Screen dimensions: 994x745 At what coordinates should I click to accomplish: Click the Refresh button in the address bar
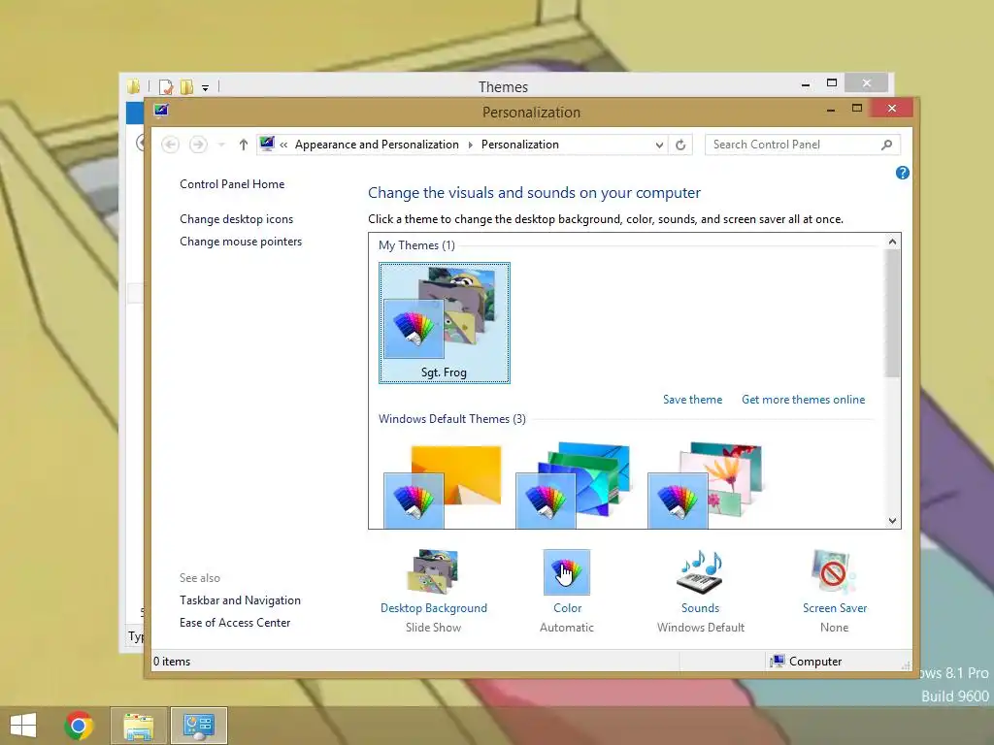(680, 145)
